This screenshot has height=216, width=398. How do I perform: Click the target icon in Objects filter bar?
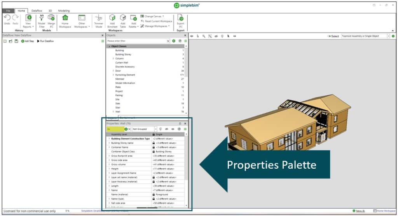pyautogui.click(x=180, y=41)
